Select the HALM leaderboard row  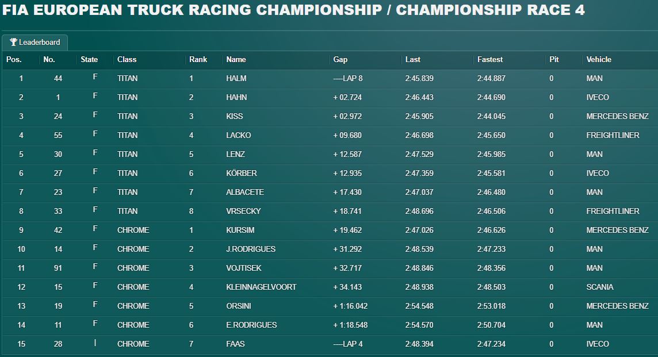[x=330, y=78]
